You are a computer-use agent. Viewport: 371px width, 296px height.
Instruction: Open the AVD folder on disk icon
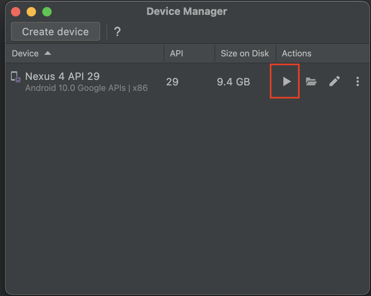click(x=311, y=81)
